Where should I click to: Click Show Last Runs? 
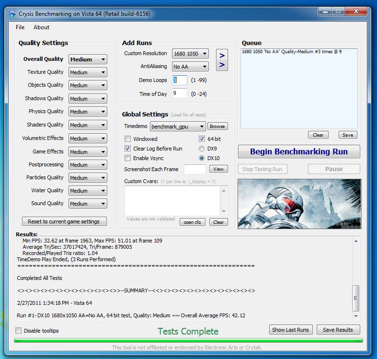291,330
